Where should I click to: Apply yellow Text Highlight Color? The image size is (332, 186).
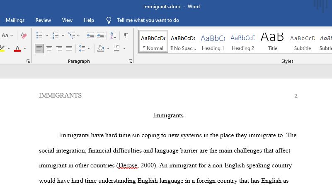click(2, 48)
